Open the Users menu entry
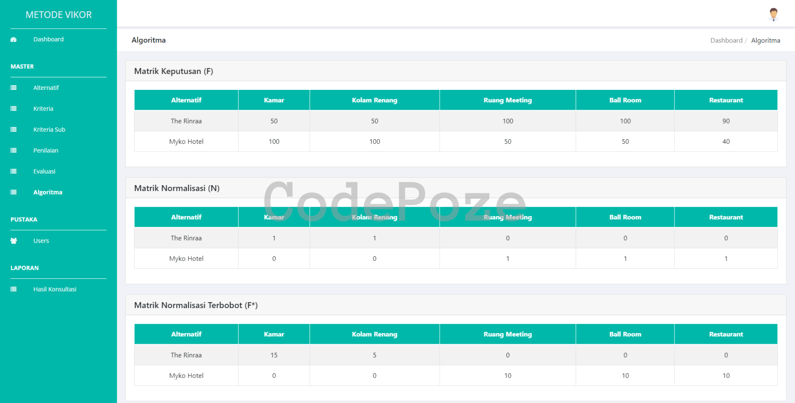The width and height of the screenshot is (795, 403). 41,241
